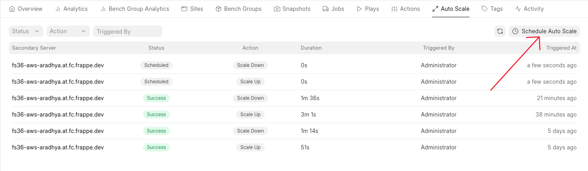Viewport: 588px width, 171px height.
Task: Click the Jobs truck icon
Action: click(326, 9)
